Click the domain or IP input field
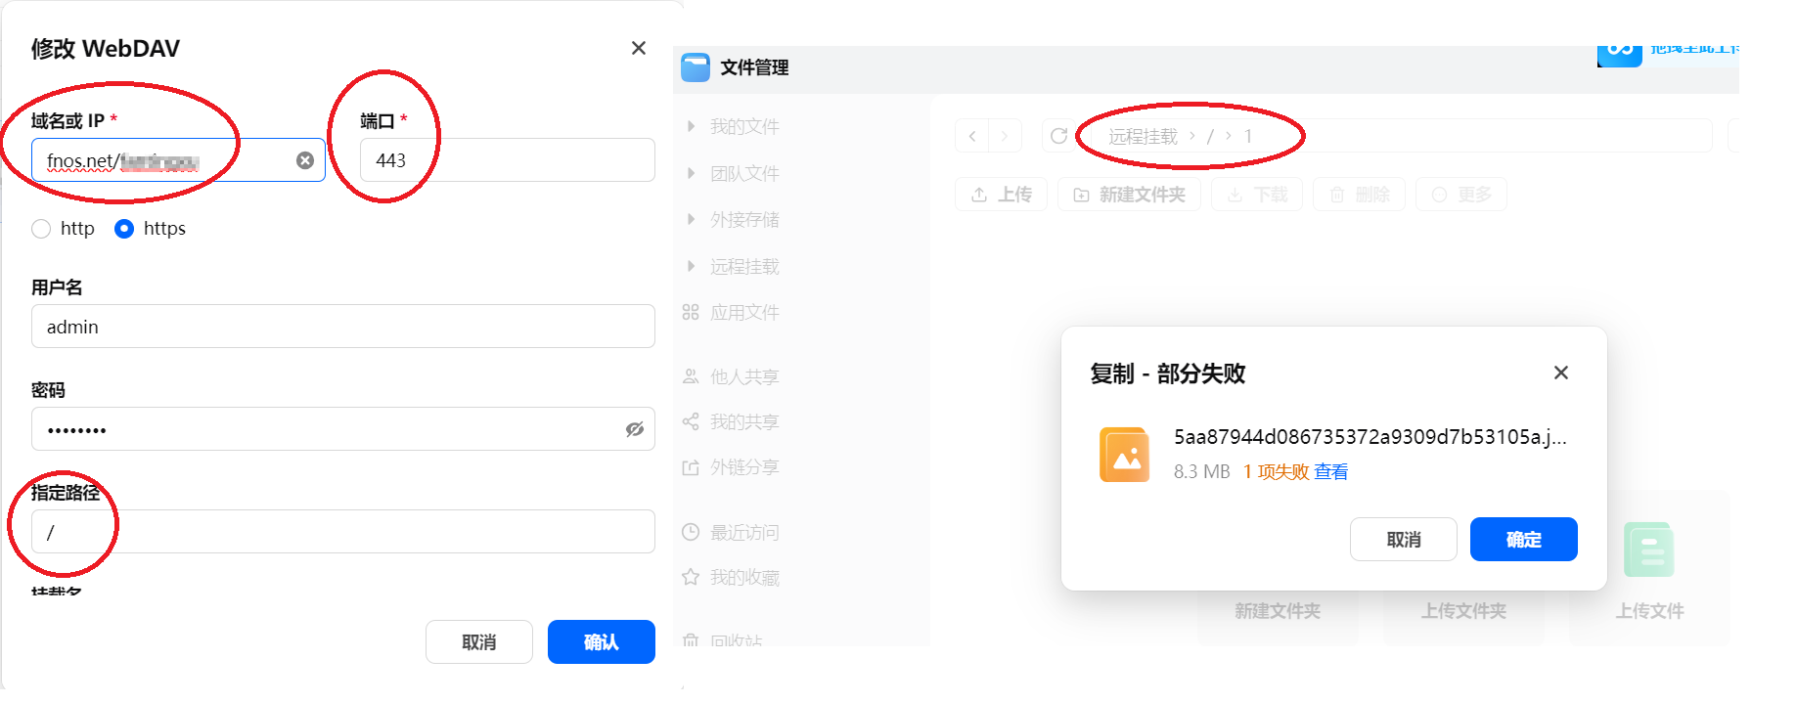The width and height of the screenshot is (1797, 703). coord(178,160)
